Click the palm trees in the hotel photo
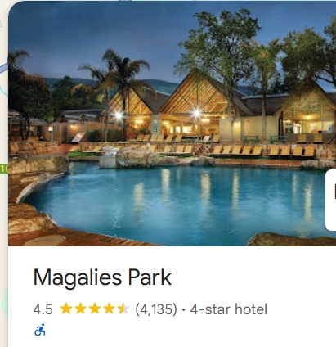 coord(114,90)
